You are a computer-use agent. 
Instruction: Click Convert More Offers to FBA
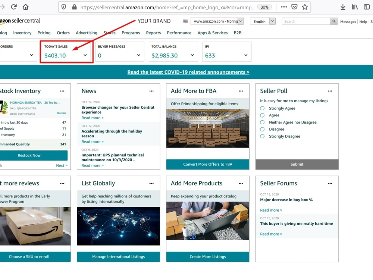click(x=208, y=164)
